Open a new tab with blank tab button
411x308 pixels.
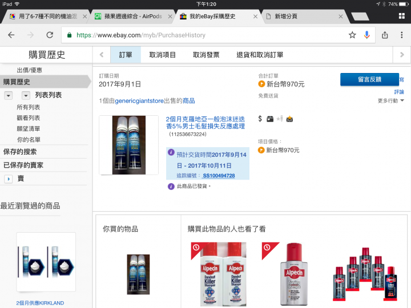(x=360, y=17)
